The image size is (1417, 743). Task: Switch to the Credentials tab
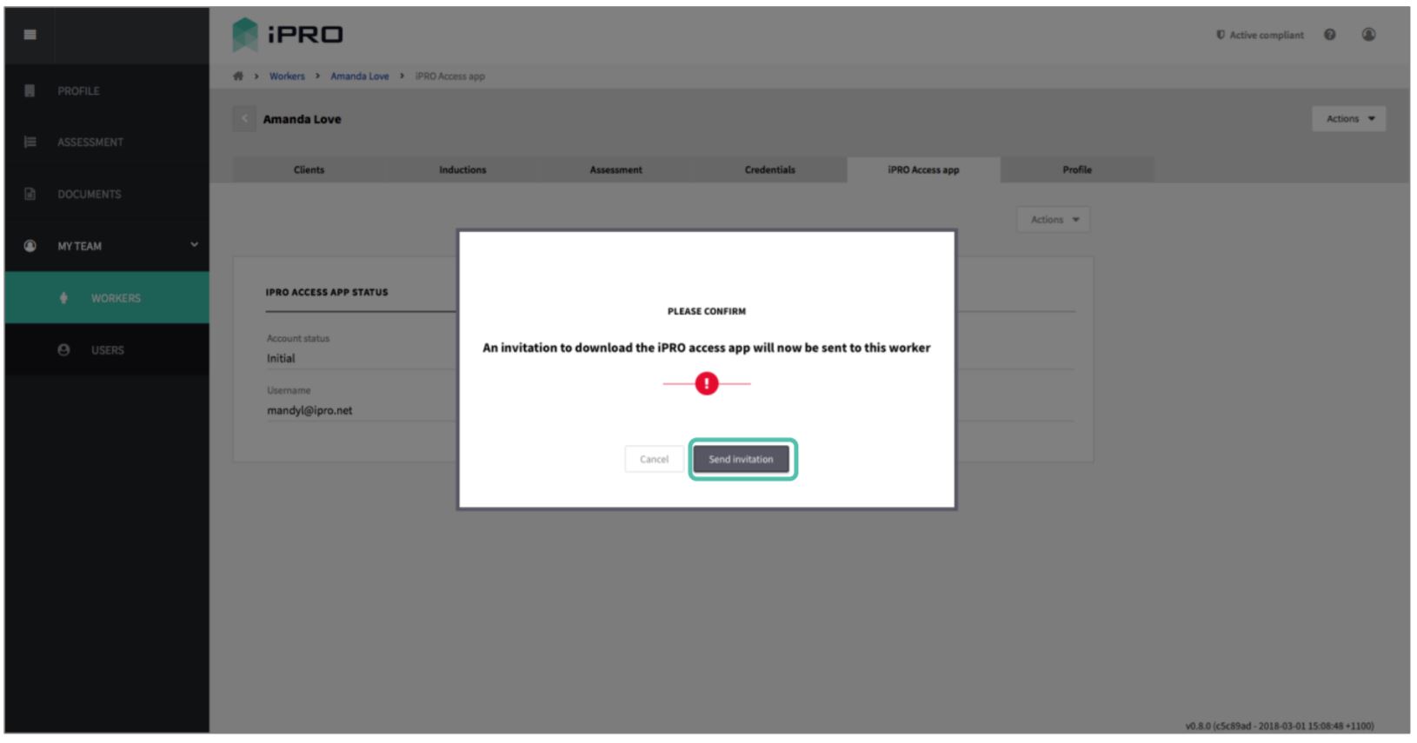[x=770, y=169]
